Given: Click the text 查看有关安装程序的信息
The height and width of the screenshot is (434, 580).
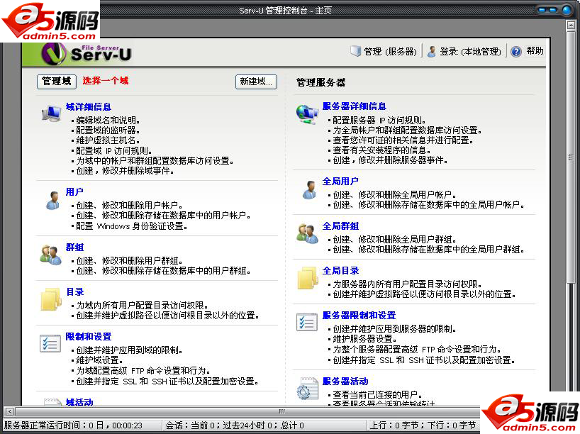Looking at the screenshot, I should click(381, 150).
